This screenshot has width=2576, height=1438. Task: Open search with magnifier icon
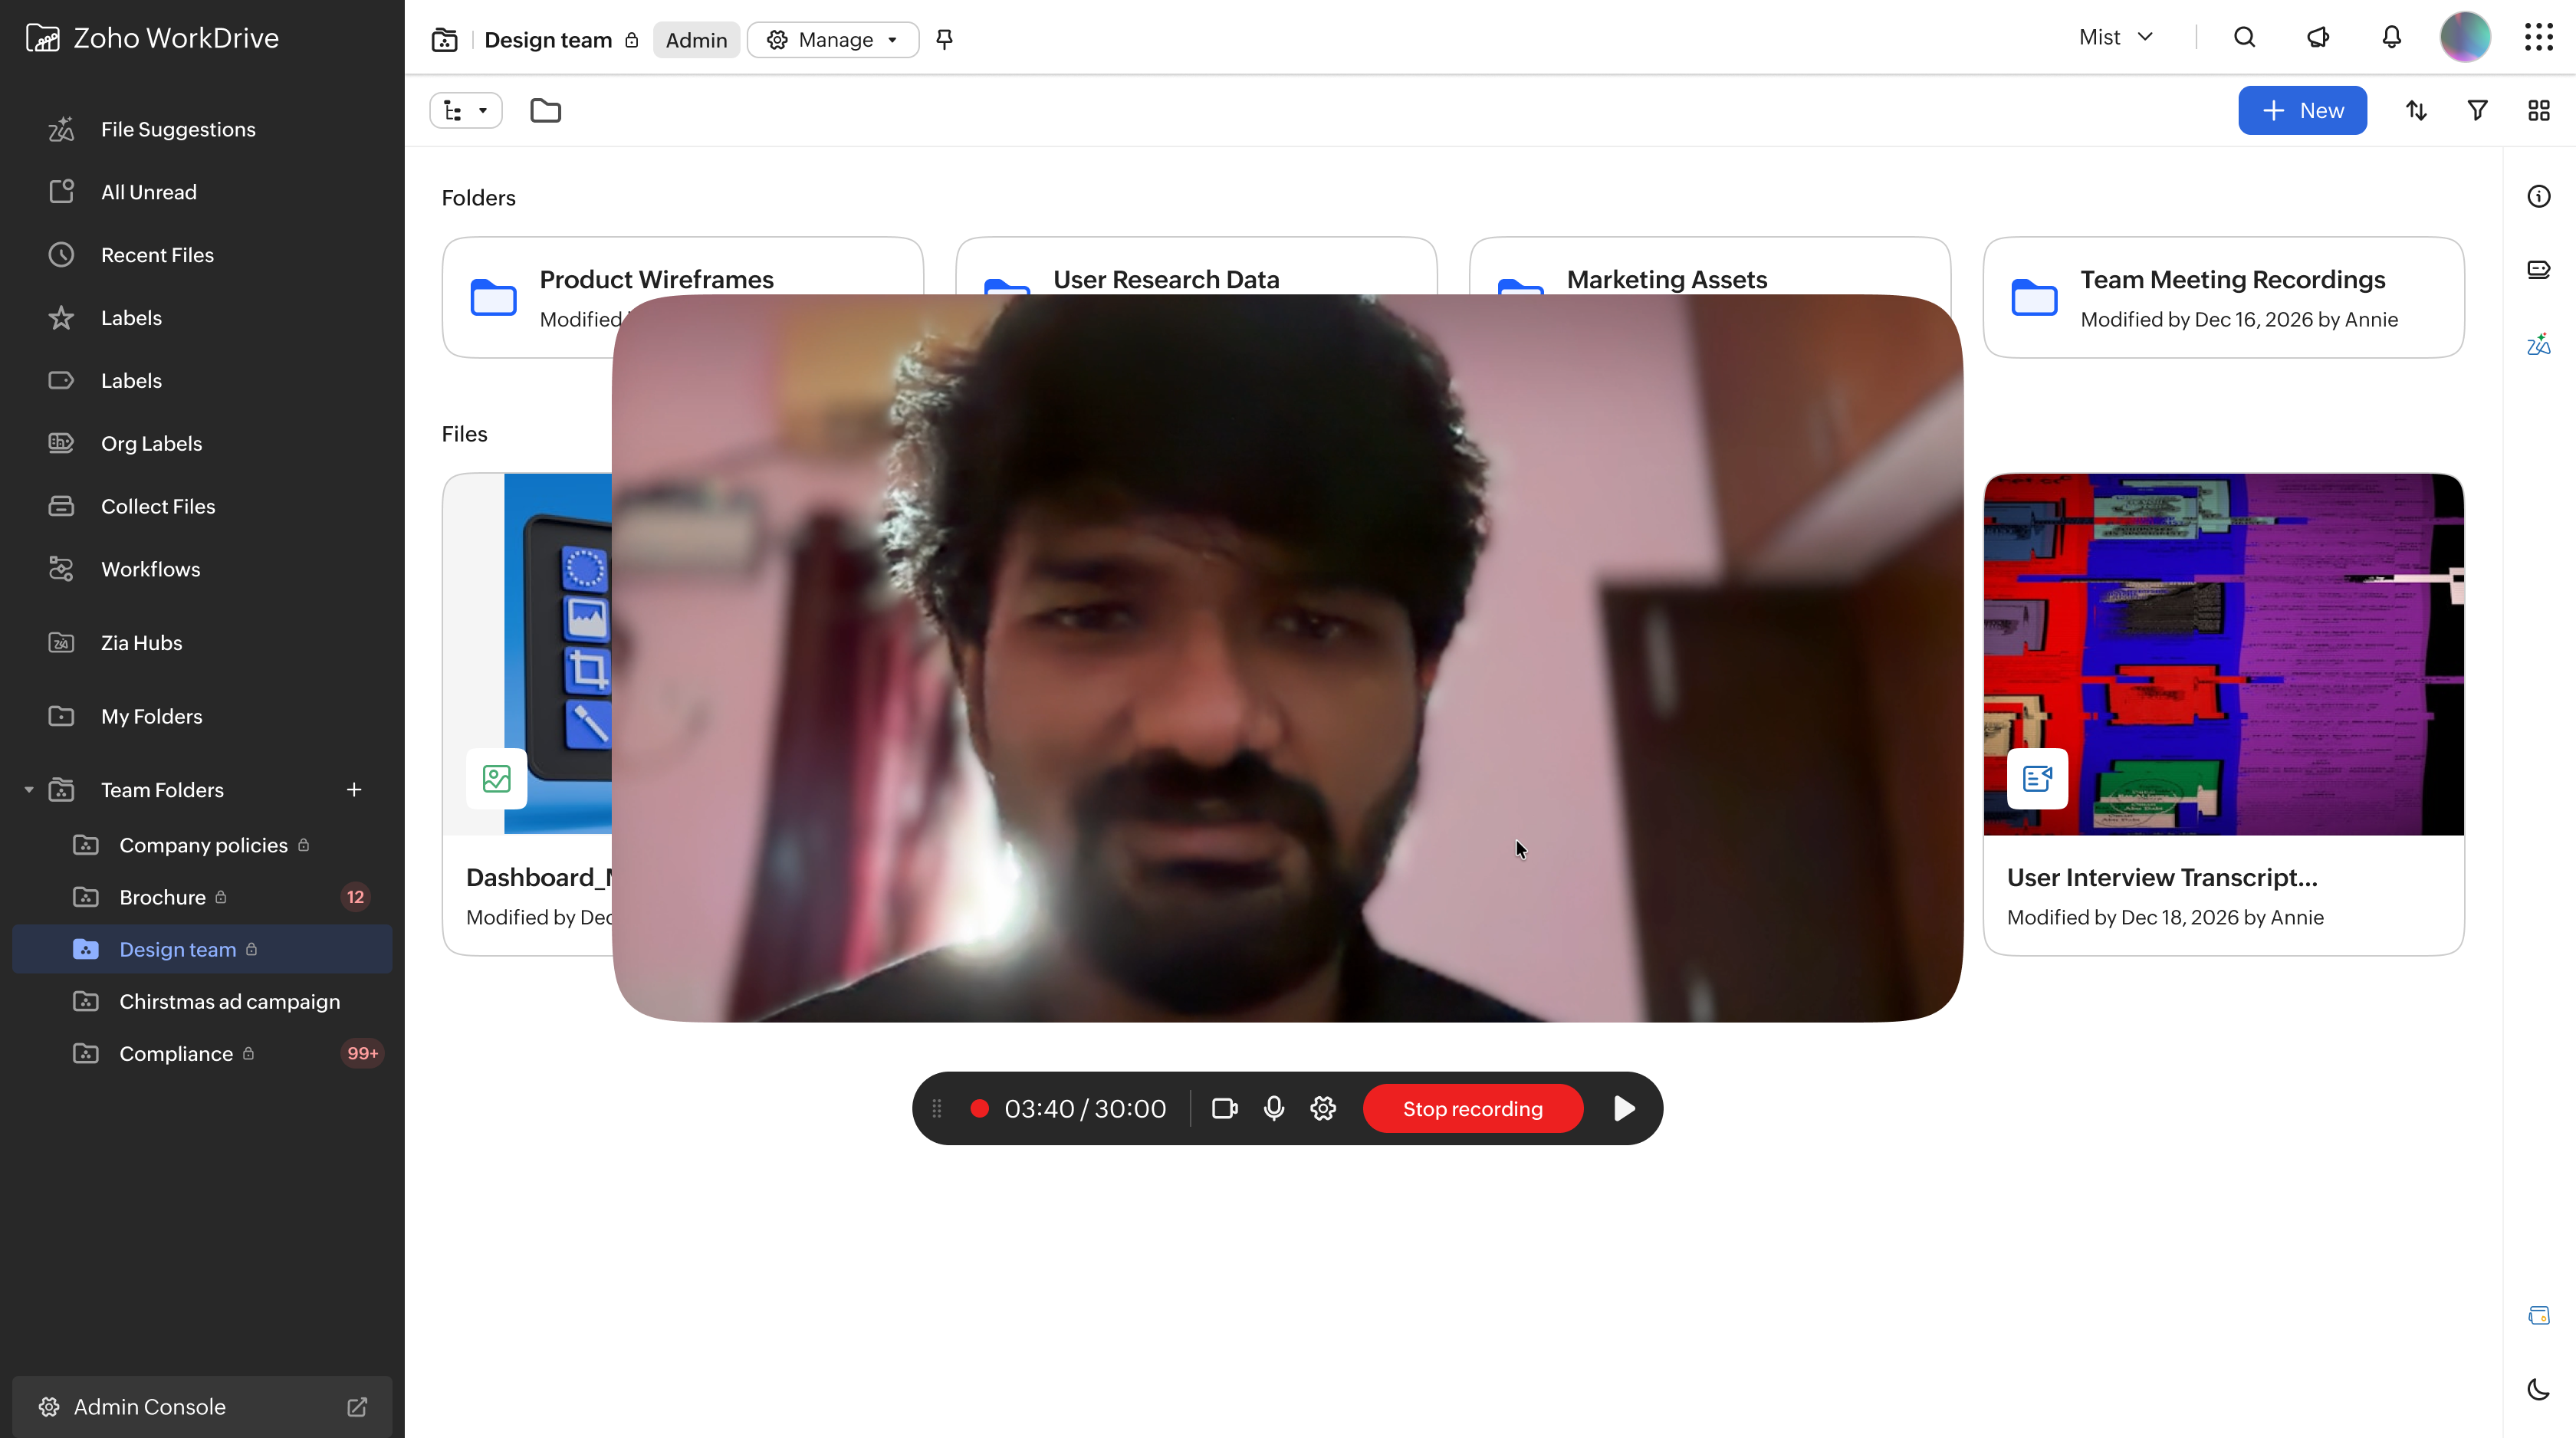point(2245,37)
